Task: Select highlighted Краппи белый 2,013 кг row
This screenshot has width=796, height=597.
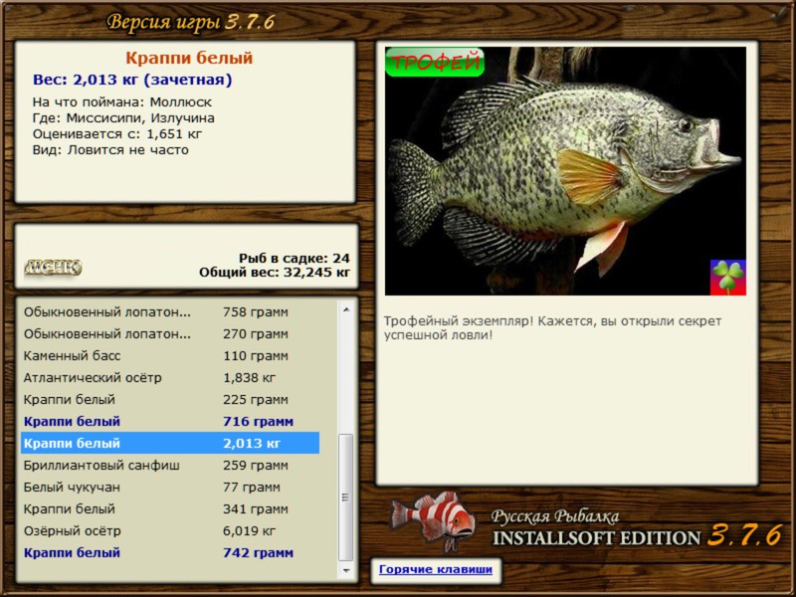Action: (x=170, y=443)
